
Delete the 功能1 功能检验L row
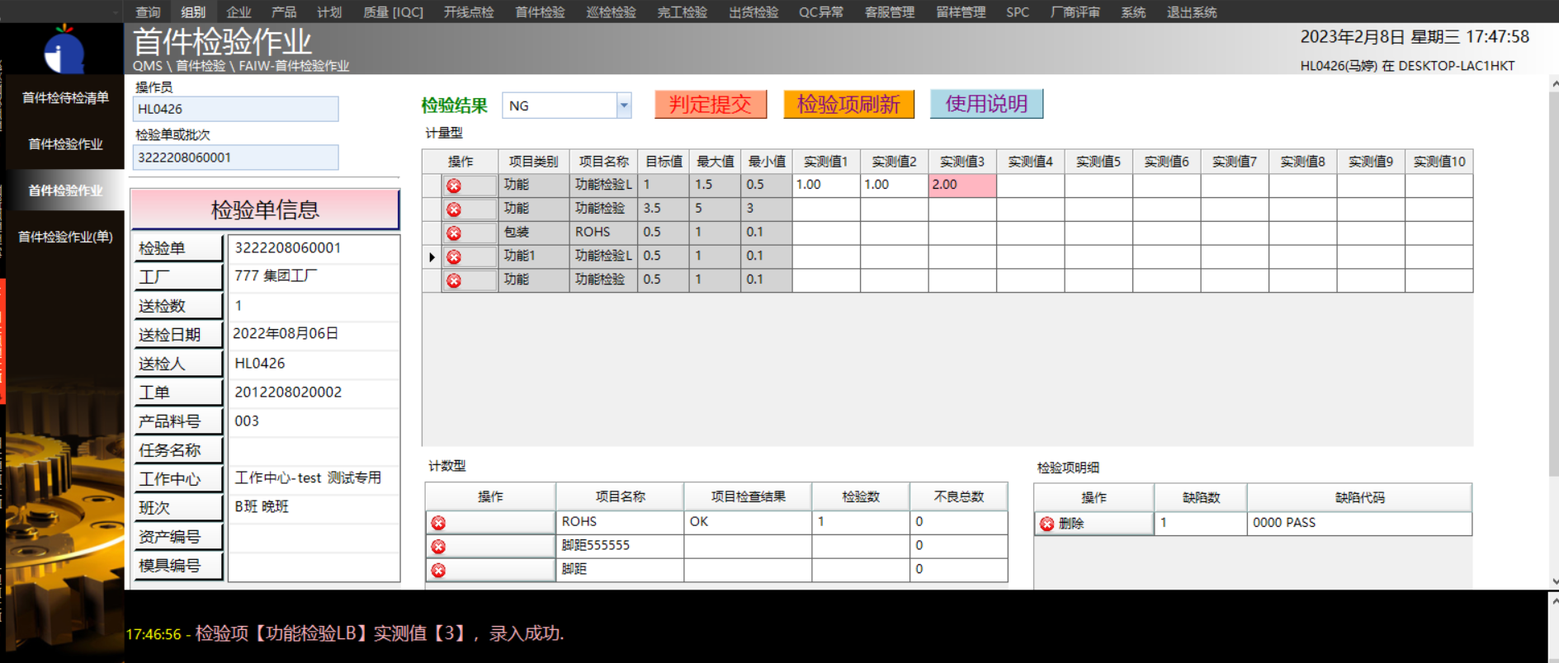click(454, 257)
